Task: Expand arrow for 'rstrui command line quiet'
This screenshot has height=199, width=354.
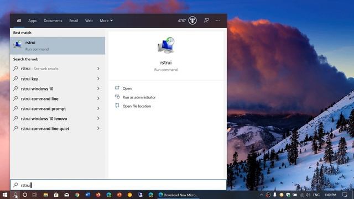Action: (x=98, y=128)
